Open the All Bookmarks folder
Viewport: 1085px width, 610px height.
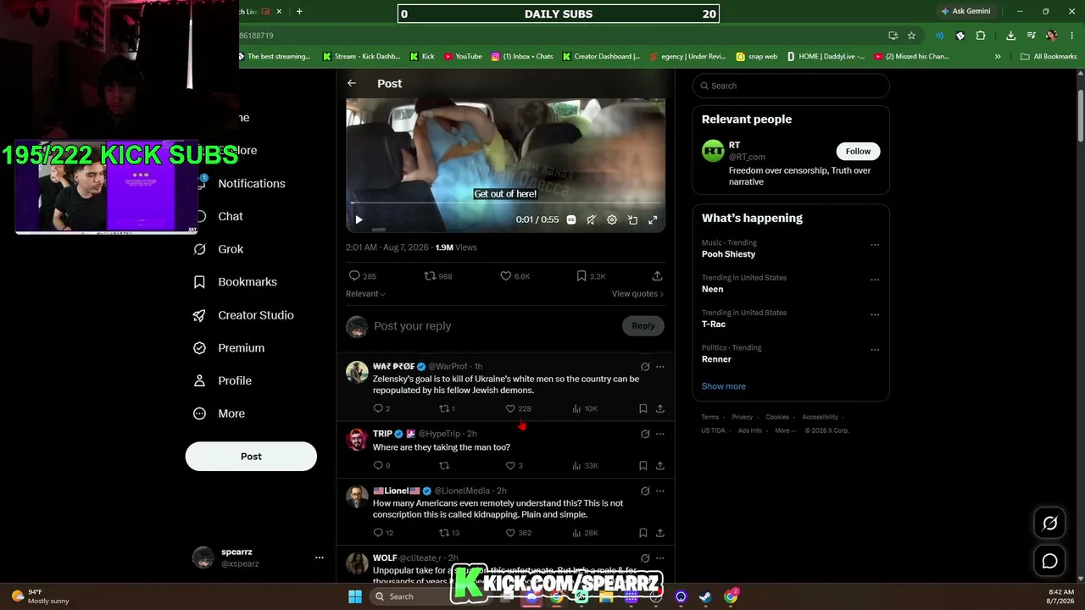coord(1049,57)
